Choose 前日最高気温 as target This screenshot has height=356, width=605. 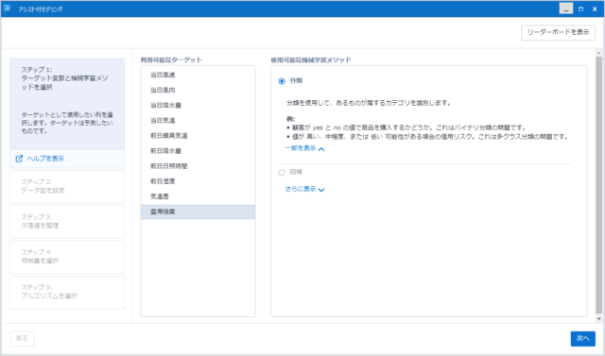(x=198, y=136)
